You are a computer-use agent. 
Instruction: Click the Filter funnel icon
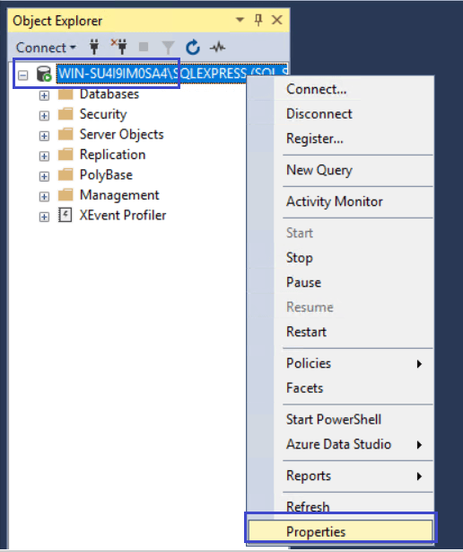tap(168, 48)
